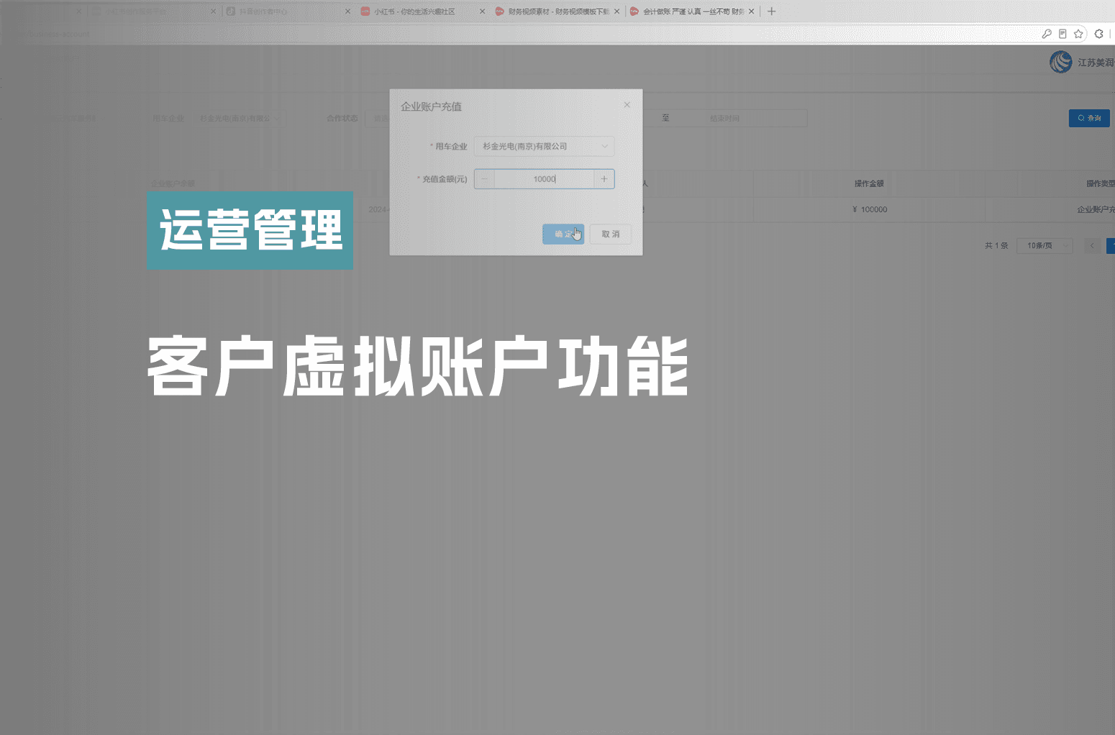Confirm recharge with the 确定 button

coord(563,234)
